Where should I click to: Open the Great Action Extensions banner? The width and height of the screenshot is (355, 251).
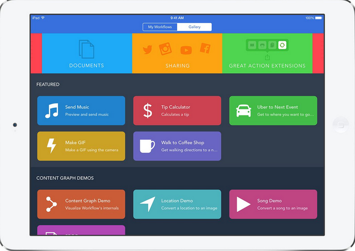267,53
